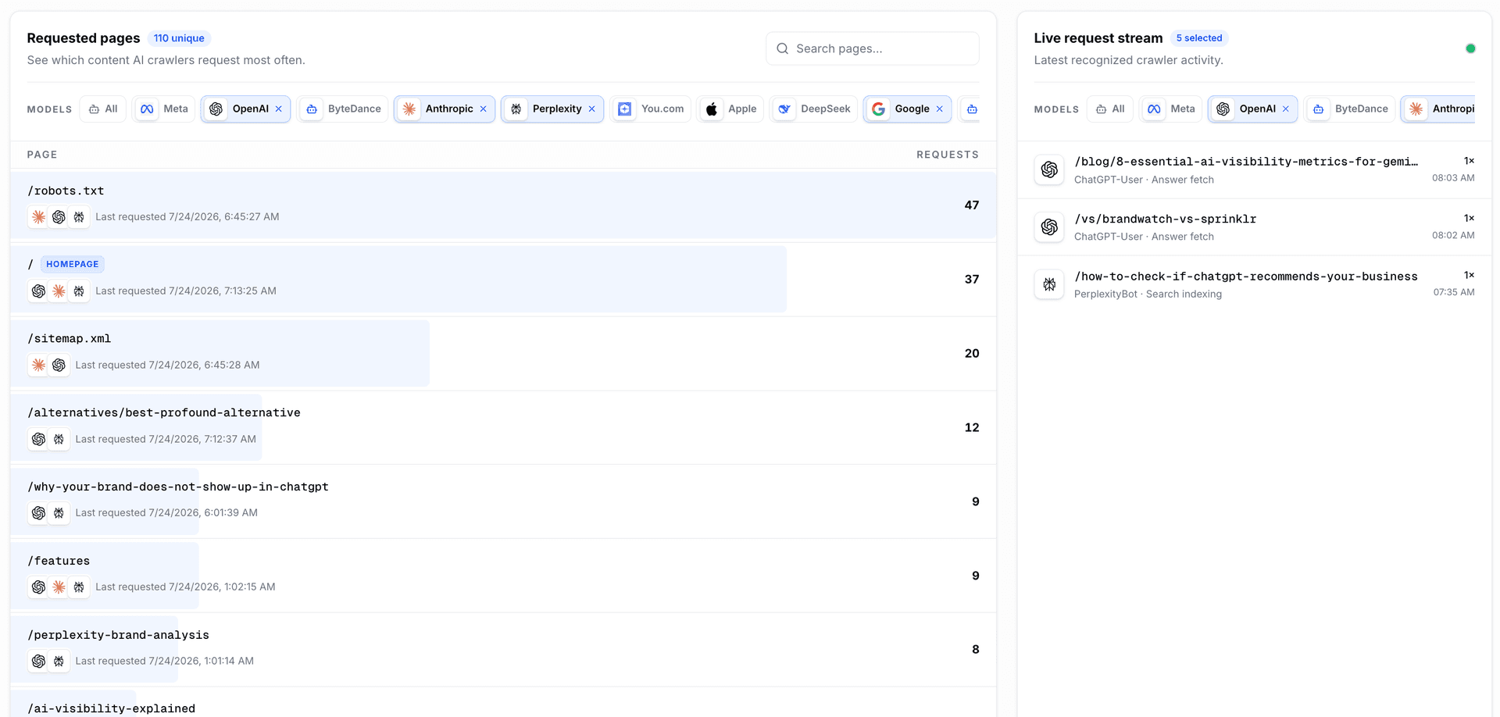Click the DeepSeek whale logo icon
1500x717 pixels.
[x=784, y=109]
